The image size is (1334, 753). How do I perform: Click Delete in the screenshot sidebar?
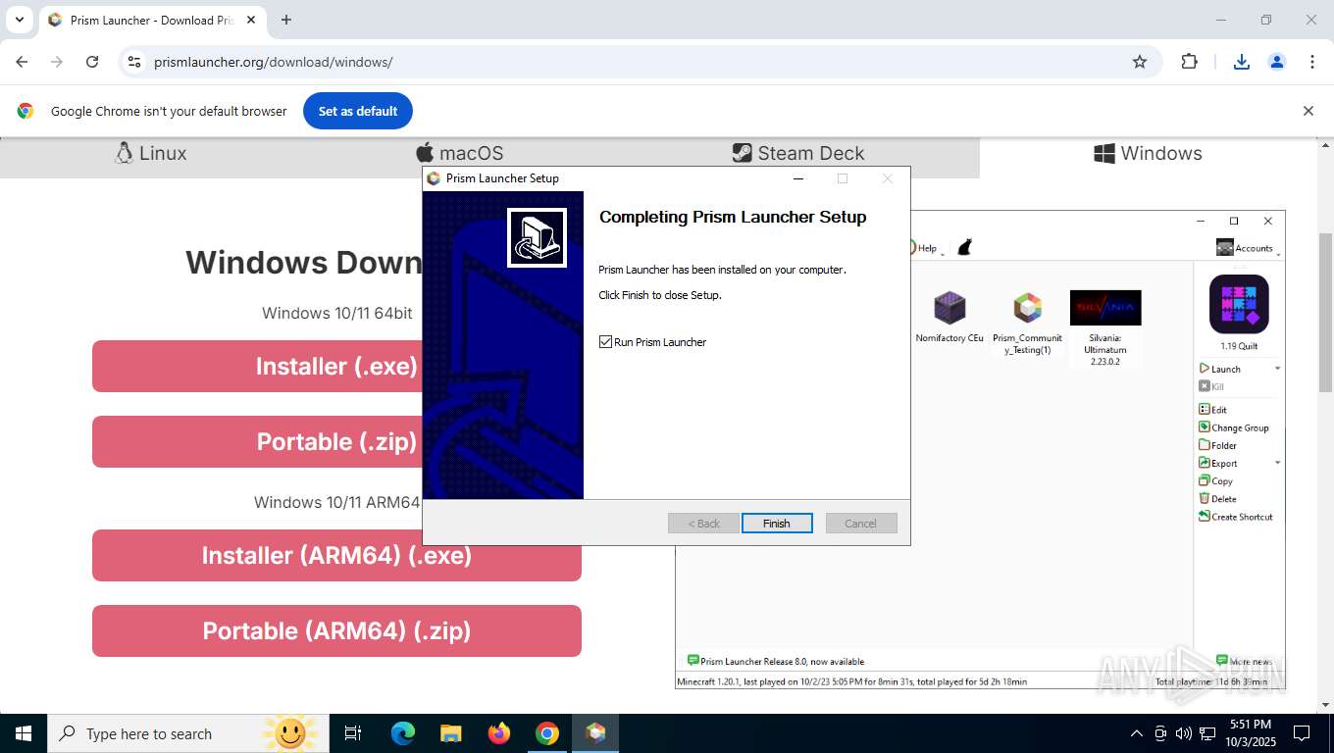(x=1217, y=498)
